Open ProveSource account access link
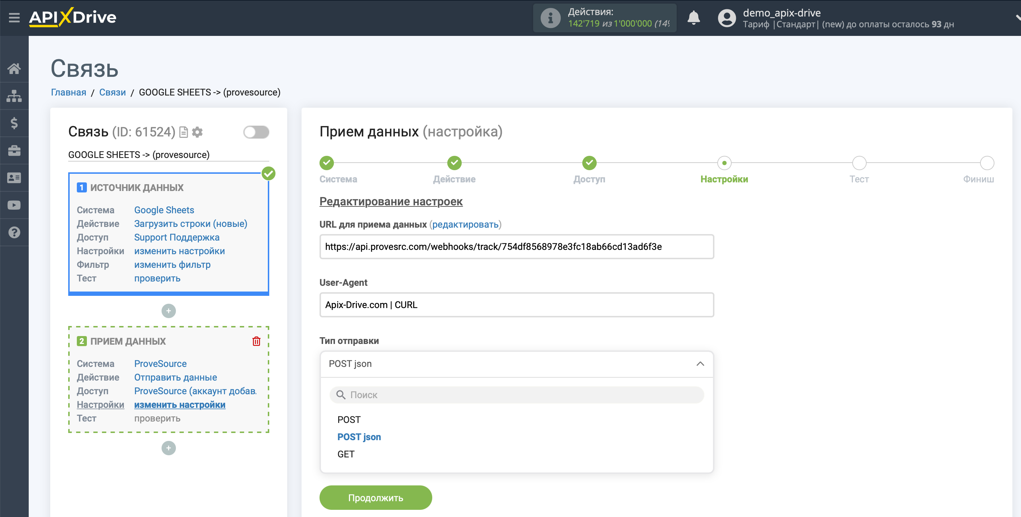 pyautogui.click(x=195, y=391)
